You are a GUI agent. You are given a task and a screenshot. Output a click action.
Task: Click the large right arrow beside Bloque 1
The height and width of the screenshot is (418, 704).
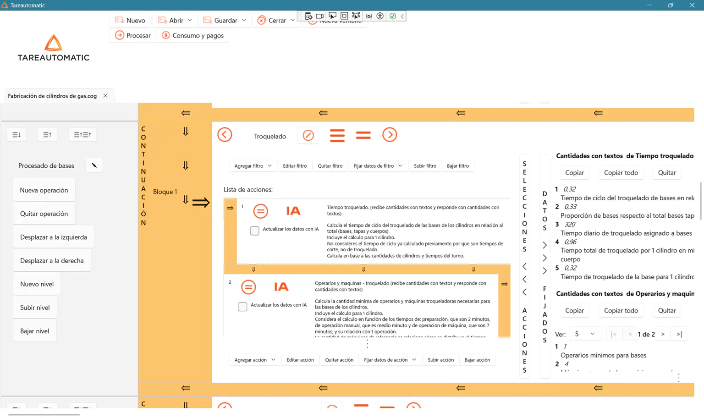coord(201,202)
